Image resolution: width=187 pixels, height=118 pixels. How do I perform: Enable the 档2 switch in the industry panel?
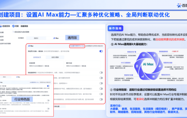(x=48, y=101)
